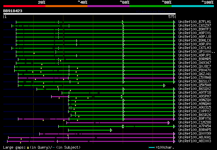
Task: Select the UniRef100_B6SR26 label
Action: click(x=195, y=115)
